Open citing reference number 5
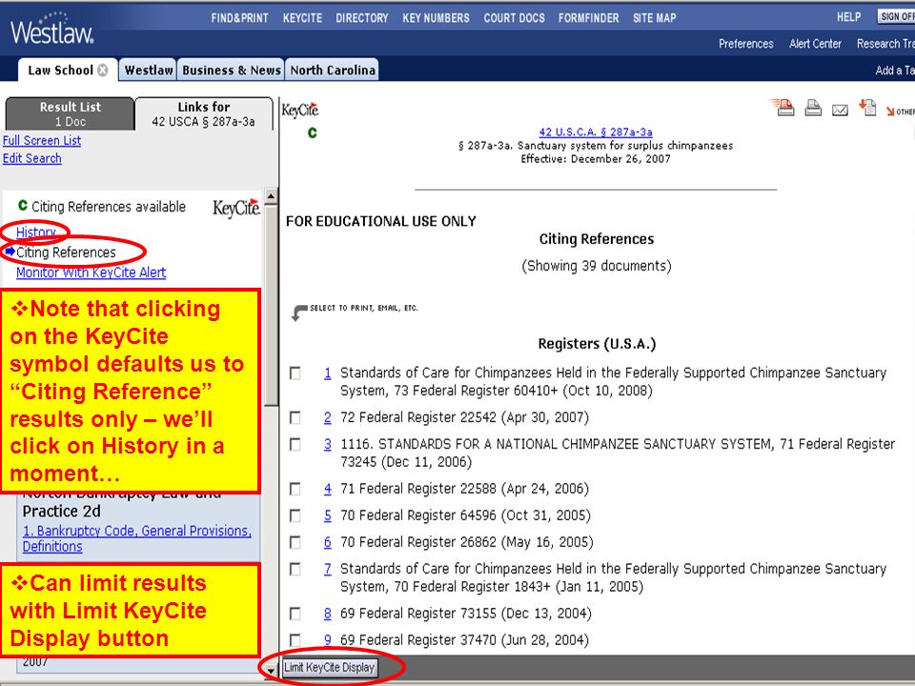The width and height of the screenshot is (915, 686). click(327, 515)
